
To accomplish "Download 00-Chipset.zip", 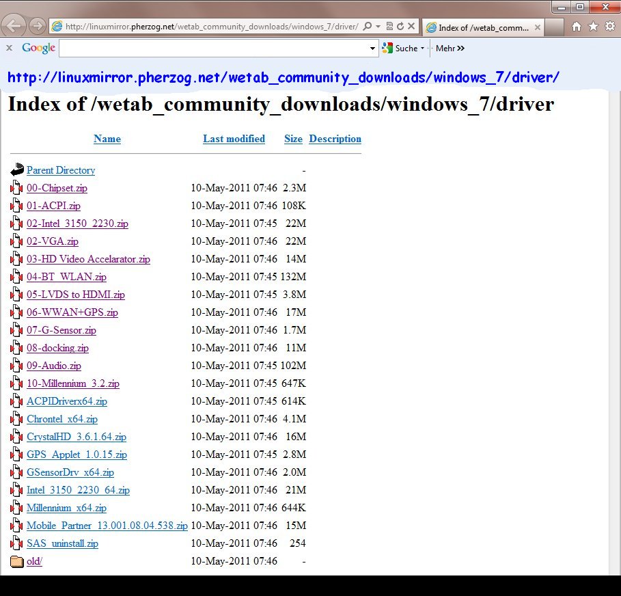I will point(57,188).
